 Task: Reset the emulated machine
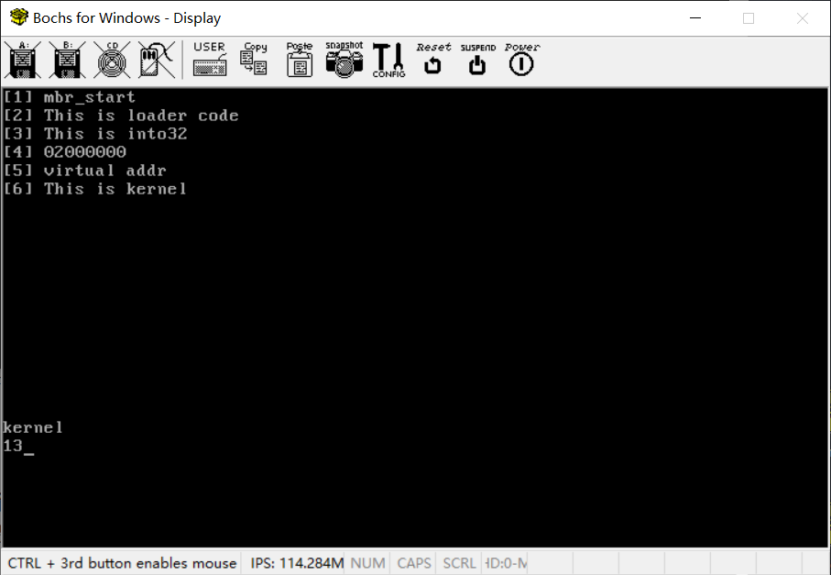click(433, 60)
